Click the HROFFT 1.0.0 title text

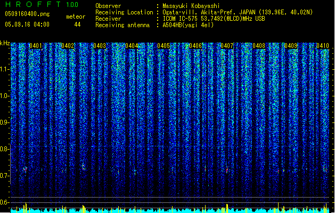(x=42, y=4)
